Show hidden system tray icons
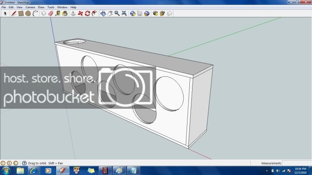Image resolution: width=312 pixels, height=175 pixels. click(267, 171)
